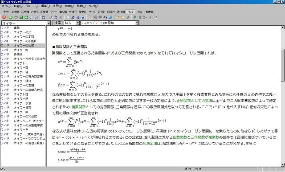
Task: Click the green bookmark icon in toolbar
Action: (135, 17)
